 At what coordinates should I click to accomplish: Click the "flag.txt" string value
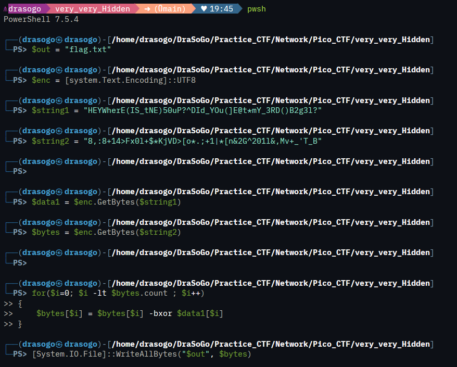(x=88, y=49)
